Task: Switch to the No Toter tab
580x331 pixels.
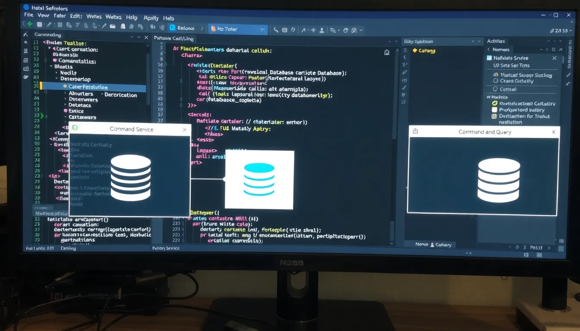Action: point(238,29)
